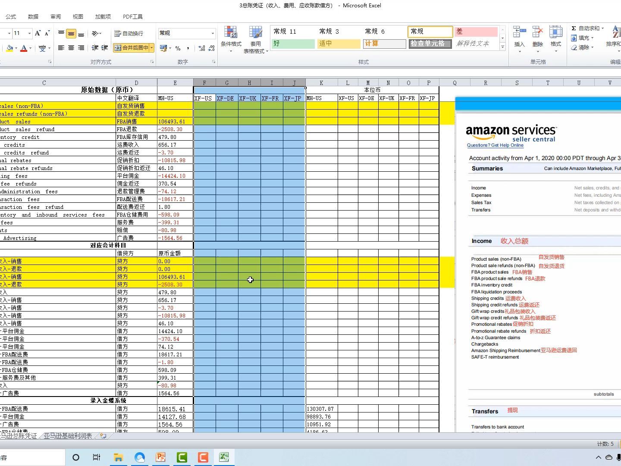
Task: Apply the 好 (Good) cell style
Action: tap(293, 44)
